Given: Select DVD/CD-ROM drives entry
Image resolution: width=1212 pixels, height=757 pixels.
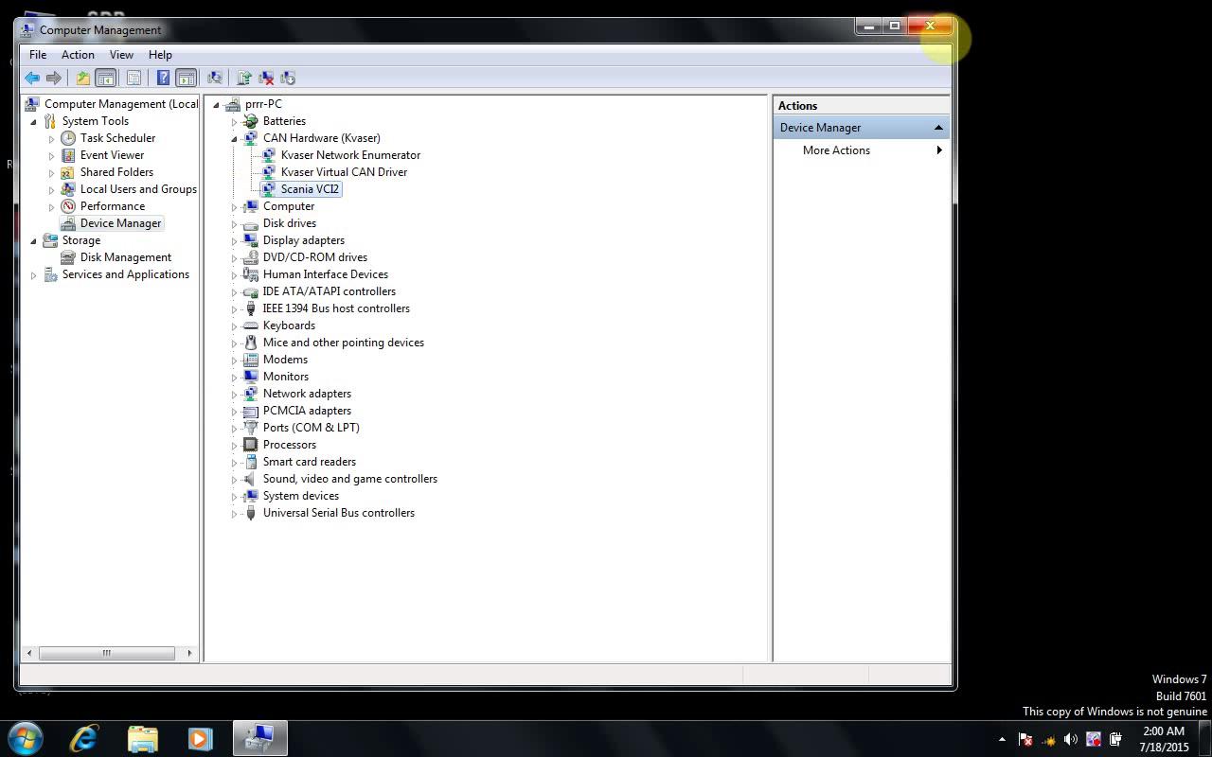Looking at the screenshot, I should click(315, 257).
